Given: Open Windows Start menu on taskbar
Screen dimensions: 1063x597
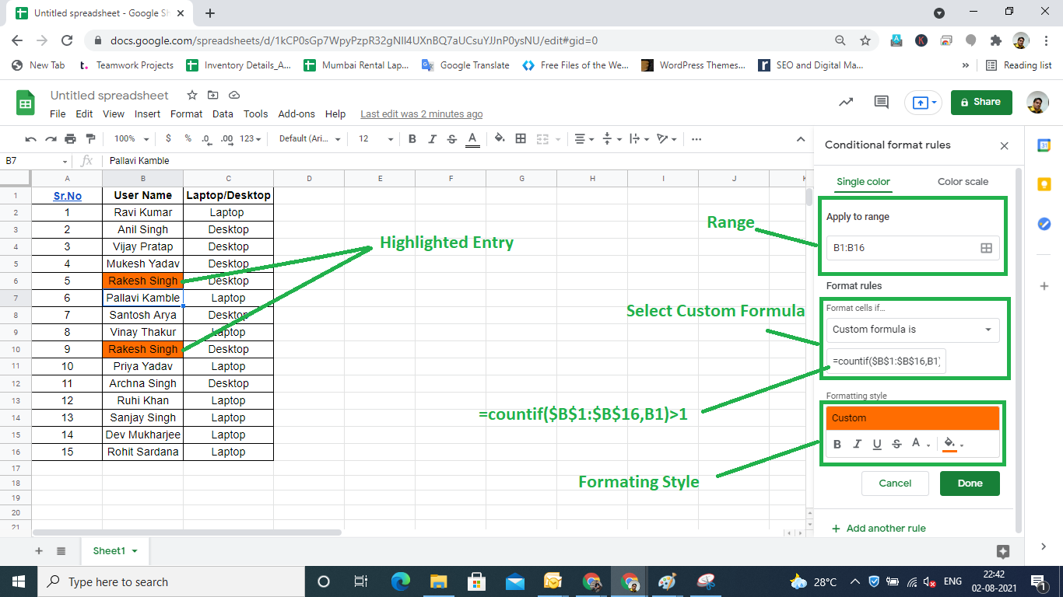Looking at the screenshot, I should (x=18, y=581).
